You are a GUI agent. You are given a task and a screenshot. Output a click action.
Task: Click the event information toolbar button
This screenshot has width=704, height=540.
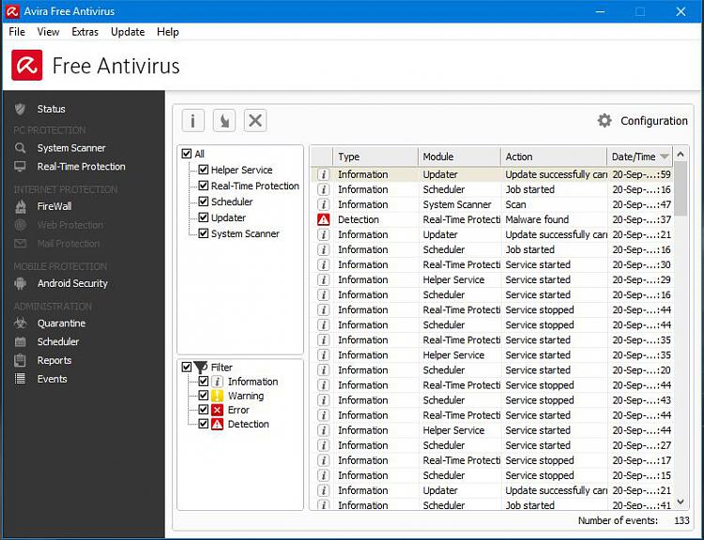pyautogui.click(x=193, y=121)
